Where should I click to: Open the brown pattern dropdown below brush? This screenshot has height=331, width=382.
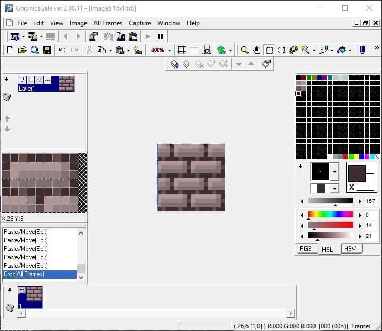click(335, 188)
